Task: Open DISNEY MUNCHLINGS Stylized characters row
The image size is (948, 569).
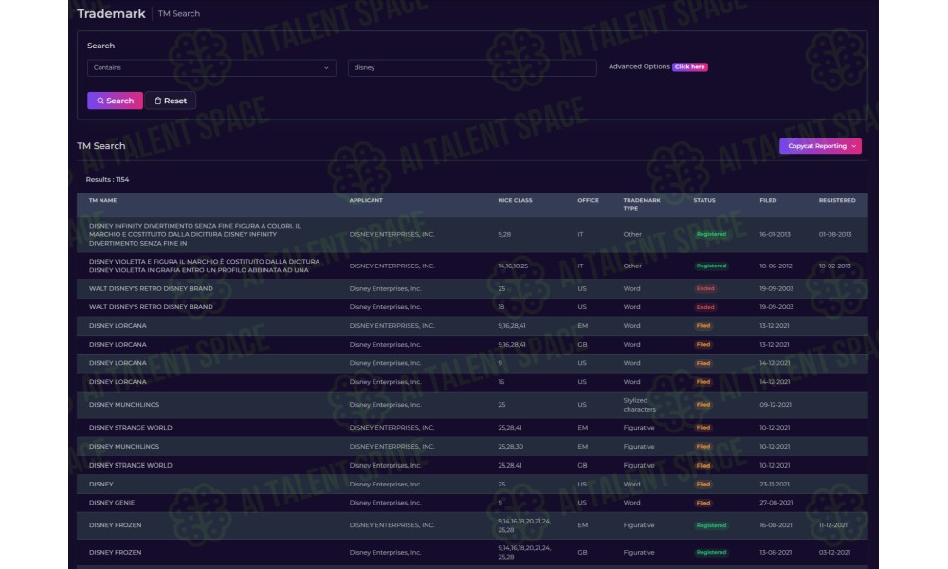Action: [x=472, y=405]
